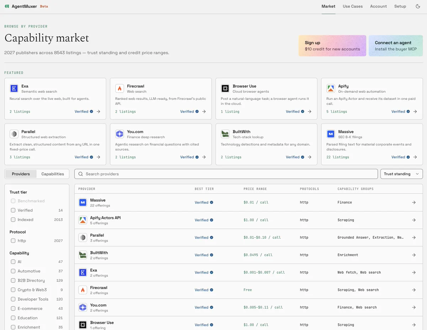Click the Apify Actors API row arrow
Viewport: 427px width, 330px height.
click(x=414, y=220)
